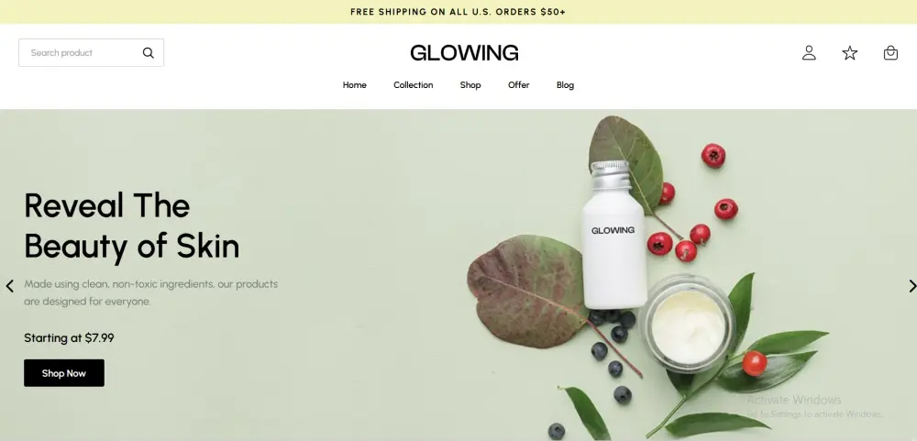Image resolution: width=917 pixels, height=441 pixels.
Task: Focus the Search product field
Action: coord(91,52)
